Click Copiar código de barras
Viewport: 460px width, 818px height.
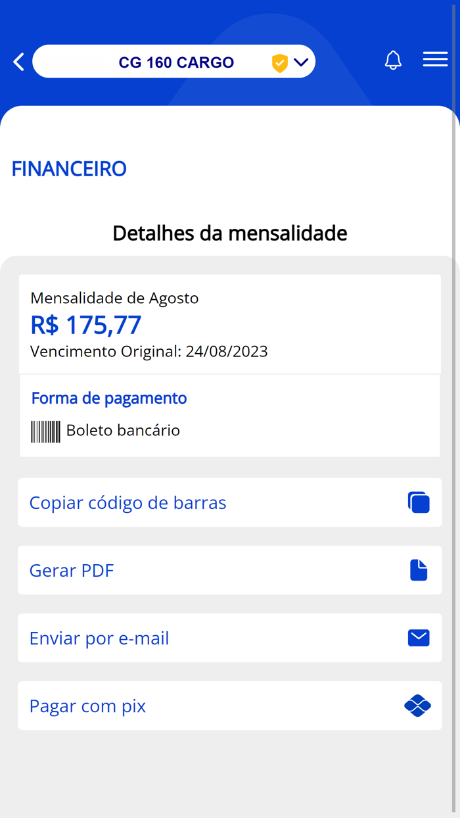tap(127, 502)
